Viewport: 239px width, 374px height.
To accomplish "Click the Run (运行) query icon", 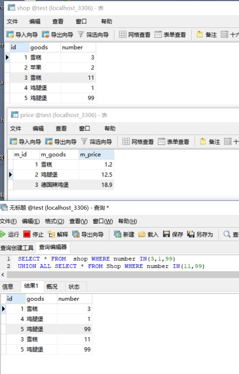I will click(3, 234).
